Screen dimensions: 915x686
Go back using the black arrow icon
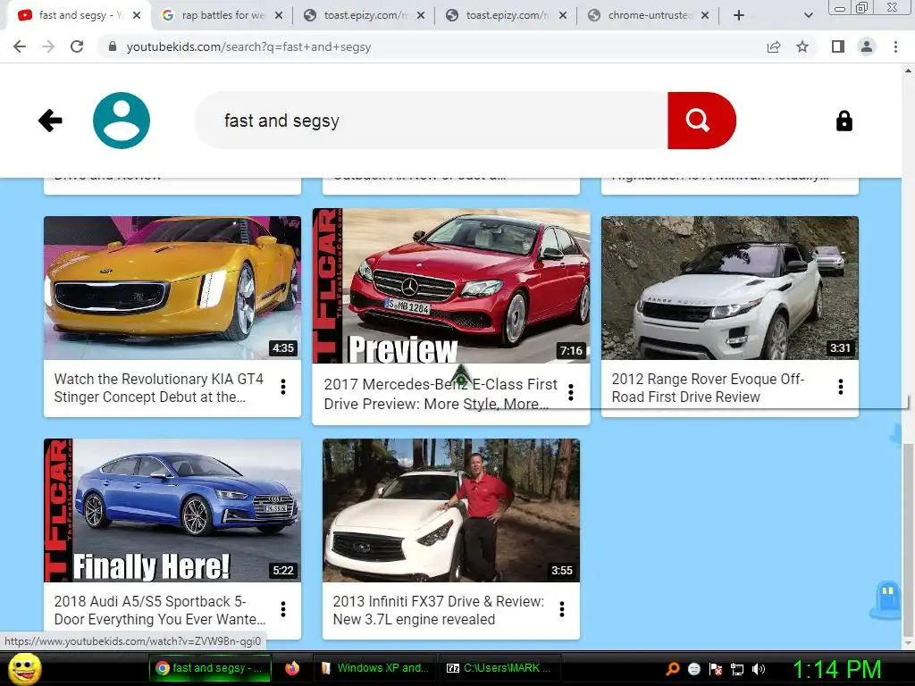coord(50,121)
